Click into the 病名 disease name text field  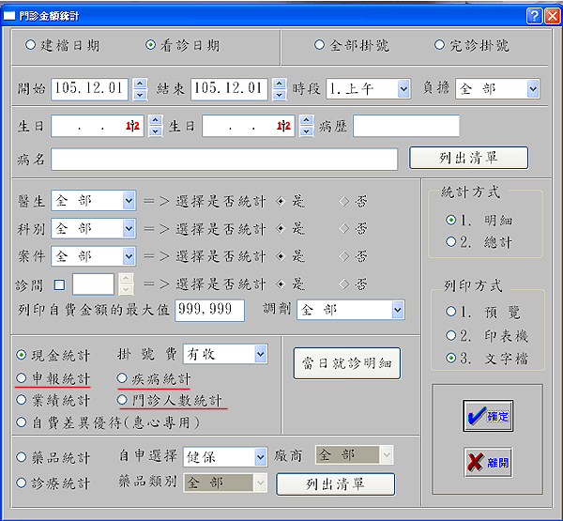point(223,159)
